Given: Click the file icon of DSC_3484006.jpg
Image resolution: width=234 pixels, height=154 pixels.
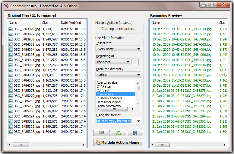Looking at the screenshot, I should click(11, 55).
